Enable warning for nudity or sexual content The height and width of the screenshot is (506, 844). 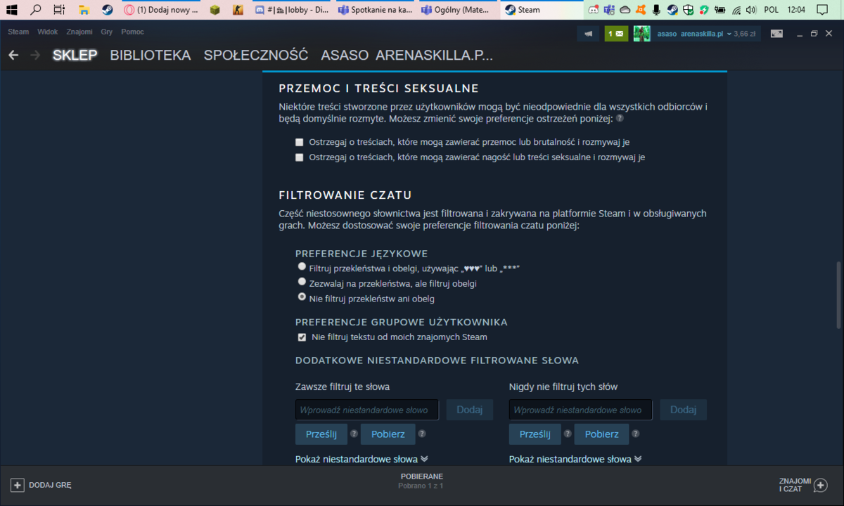click(x=300, y=157)
